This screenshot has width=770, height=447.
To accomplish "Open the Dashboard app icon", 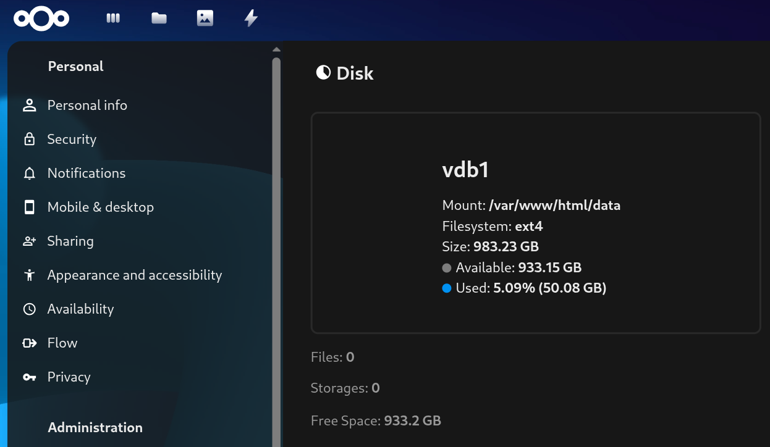I will [113, 19].
